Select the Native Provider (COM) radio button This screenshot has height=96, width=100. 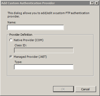coord(11,40)
